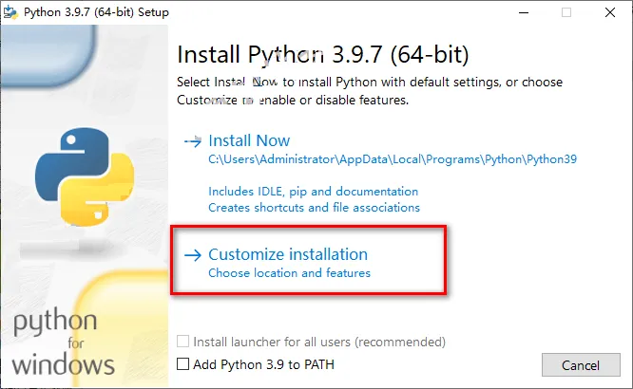Click 'Choose location and features' subtitle

[x=289, y=273]
